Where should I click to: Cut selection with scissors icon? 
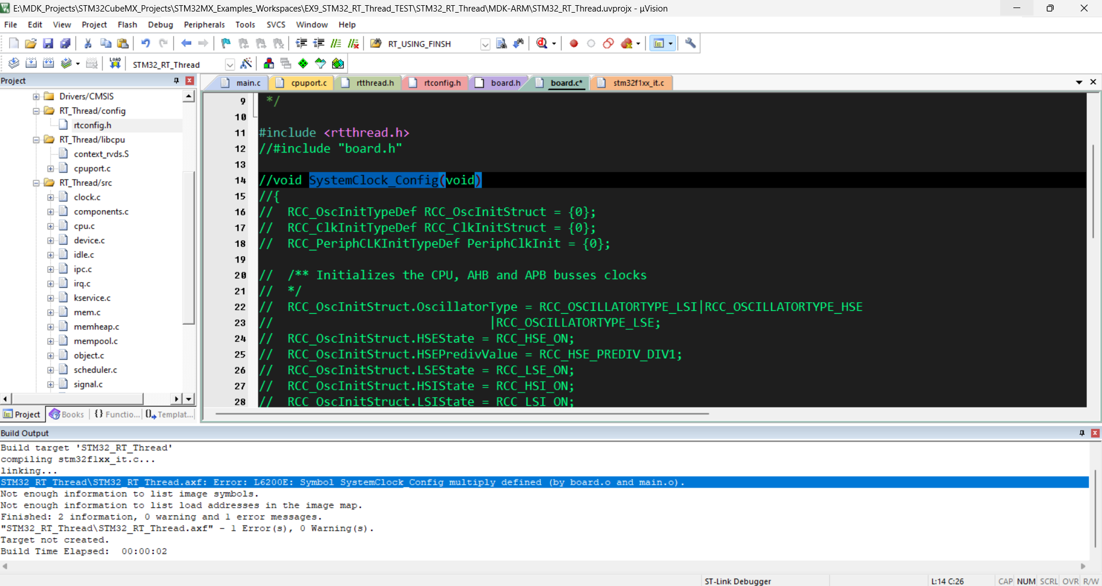tap(88, 43)
